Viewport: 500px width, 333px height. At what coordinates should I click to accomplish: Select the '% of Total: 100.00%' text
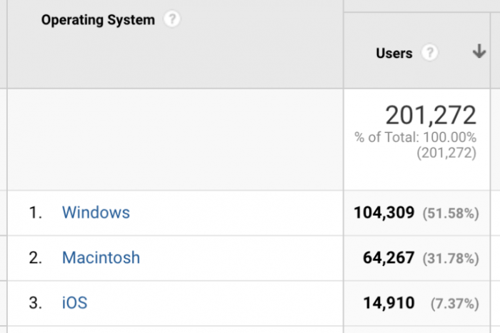tap(416, 137)
